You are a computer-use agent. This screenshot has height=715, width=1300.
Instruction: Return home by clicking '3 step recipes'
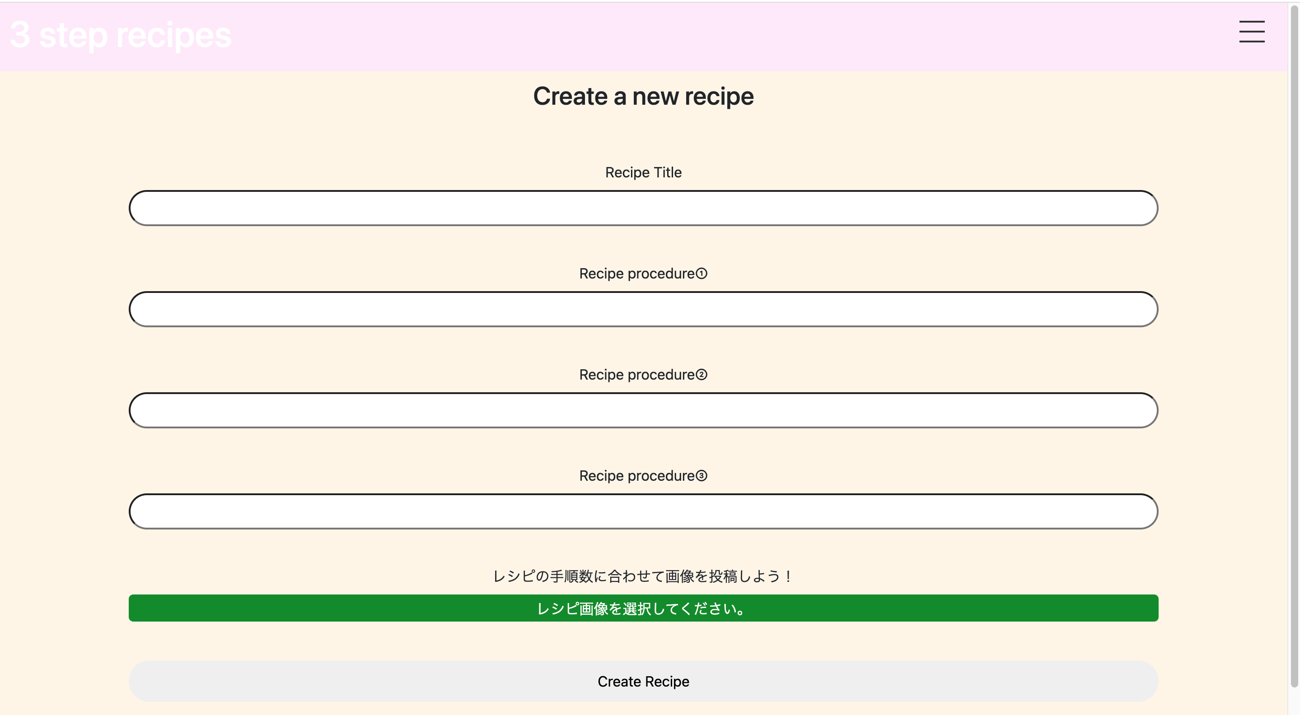pos(120,35)
